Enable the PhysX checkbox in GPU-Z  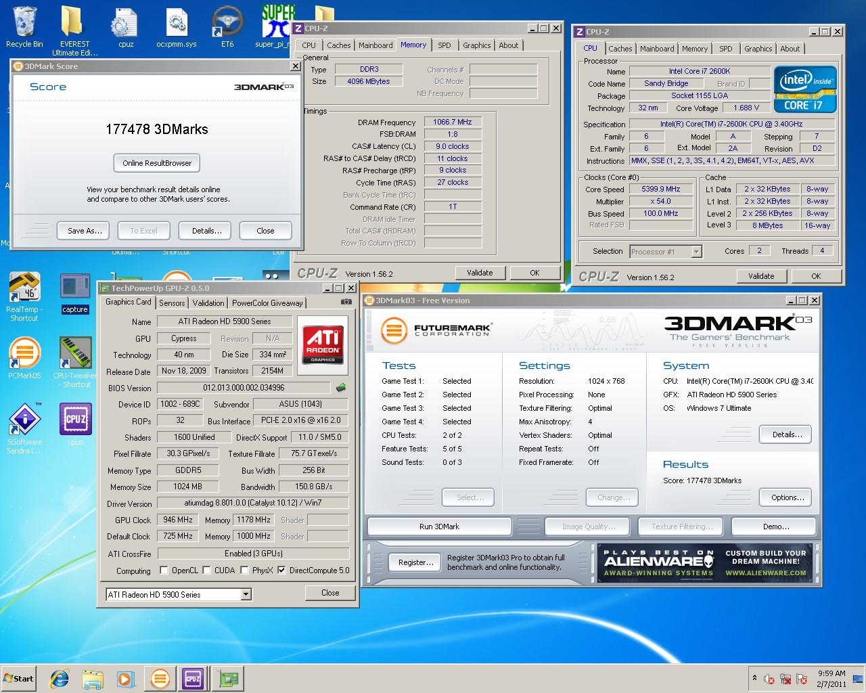pyautogui.click(x=244, y=571)
